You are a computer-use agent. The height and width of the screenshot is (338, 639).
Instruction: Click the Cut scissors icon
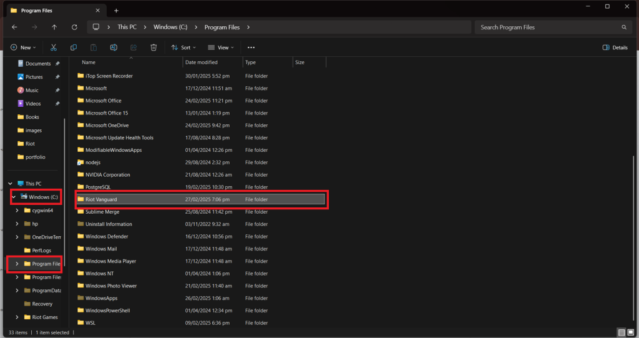tap(54, 47)
